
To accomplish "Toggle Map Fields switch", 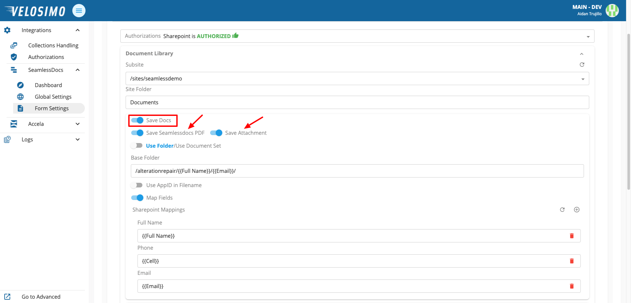I will 137,198.
